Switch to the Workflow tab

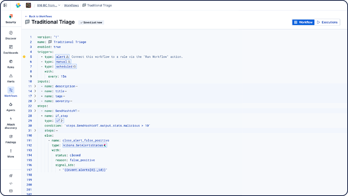pyautogui.click(x=303, y=22)
